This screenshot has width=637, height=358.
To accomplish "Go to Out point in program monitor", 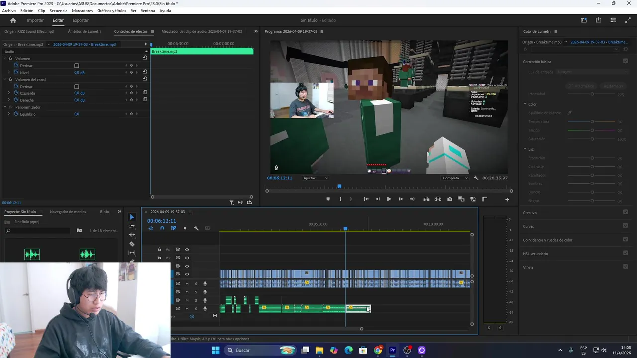I will [x=412, y=199].
